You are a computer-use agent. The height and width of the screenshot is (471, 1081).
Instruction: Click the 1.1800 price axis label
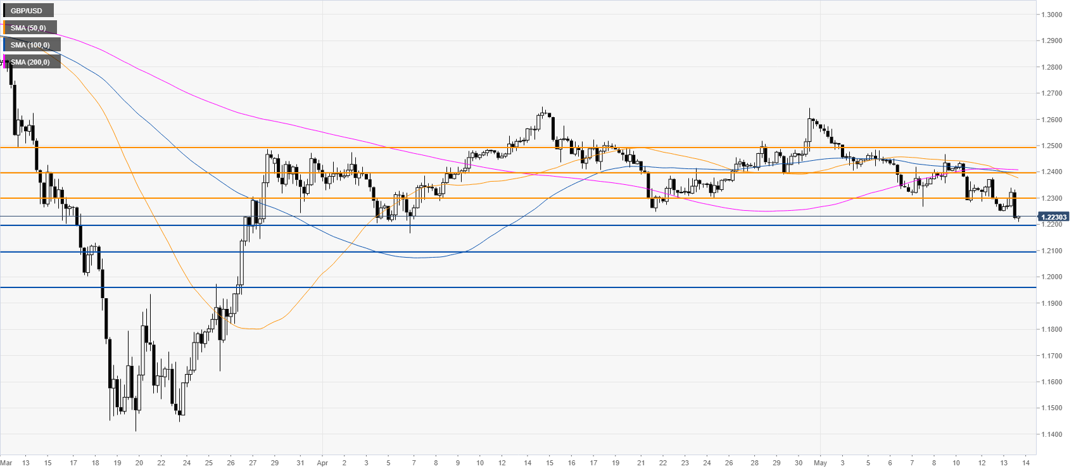(1051, 329)
